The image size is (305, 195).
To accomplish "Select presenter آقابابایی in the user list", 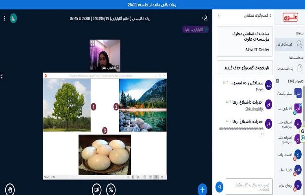I will (290, 109).
